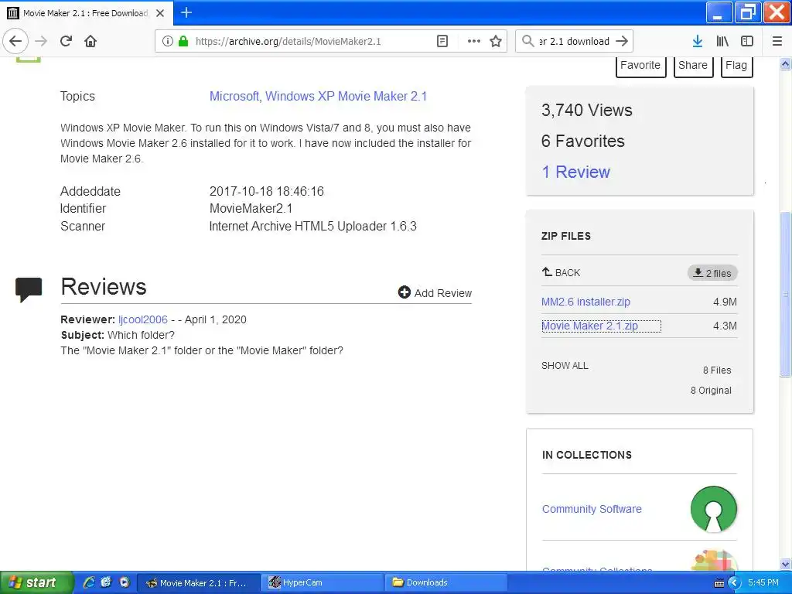
Task: Expand hidden system tray icons arrow
Action: (735, 583)
